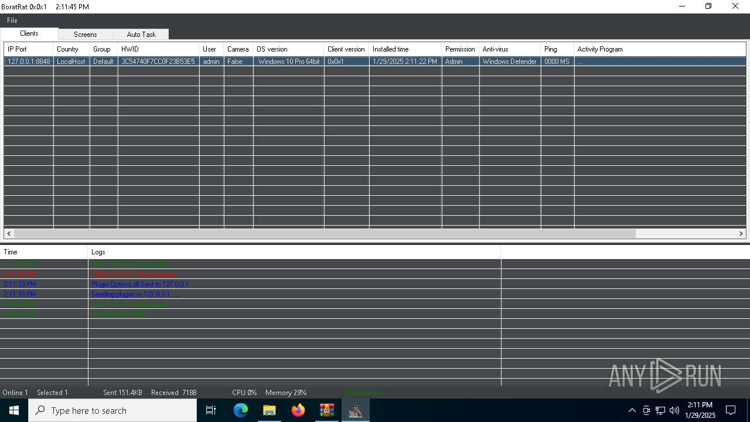Screen dimensions: 750x422
Task: Click the Online 1 status label
Action: pyautogui.click(x=15, y=393)
